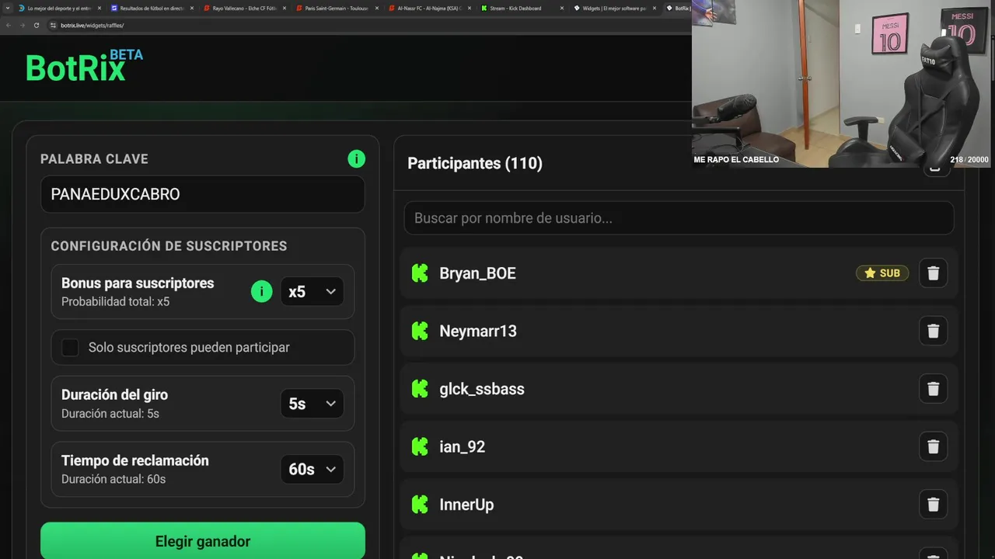Image resolution: width=995 pixels, height=559 pixels.
Task: Switch to the Stream - Kick Dashboard tab
Action: pyautogui.click(x=522, y=8)
